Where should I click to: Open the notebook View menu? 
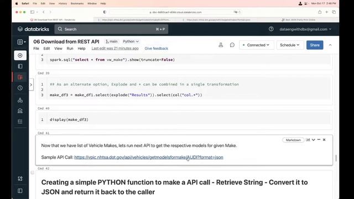click(58, 49)
